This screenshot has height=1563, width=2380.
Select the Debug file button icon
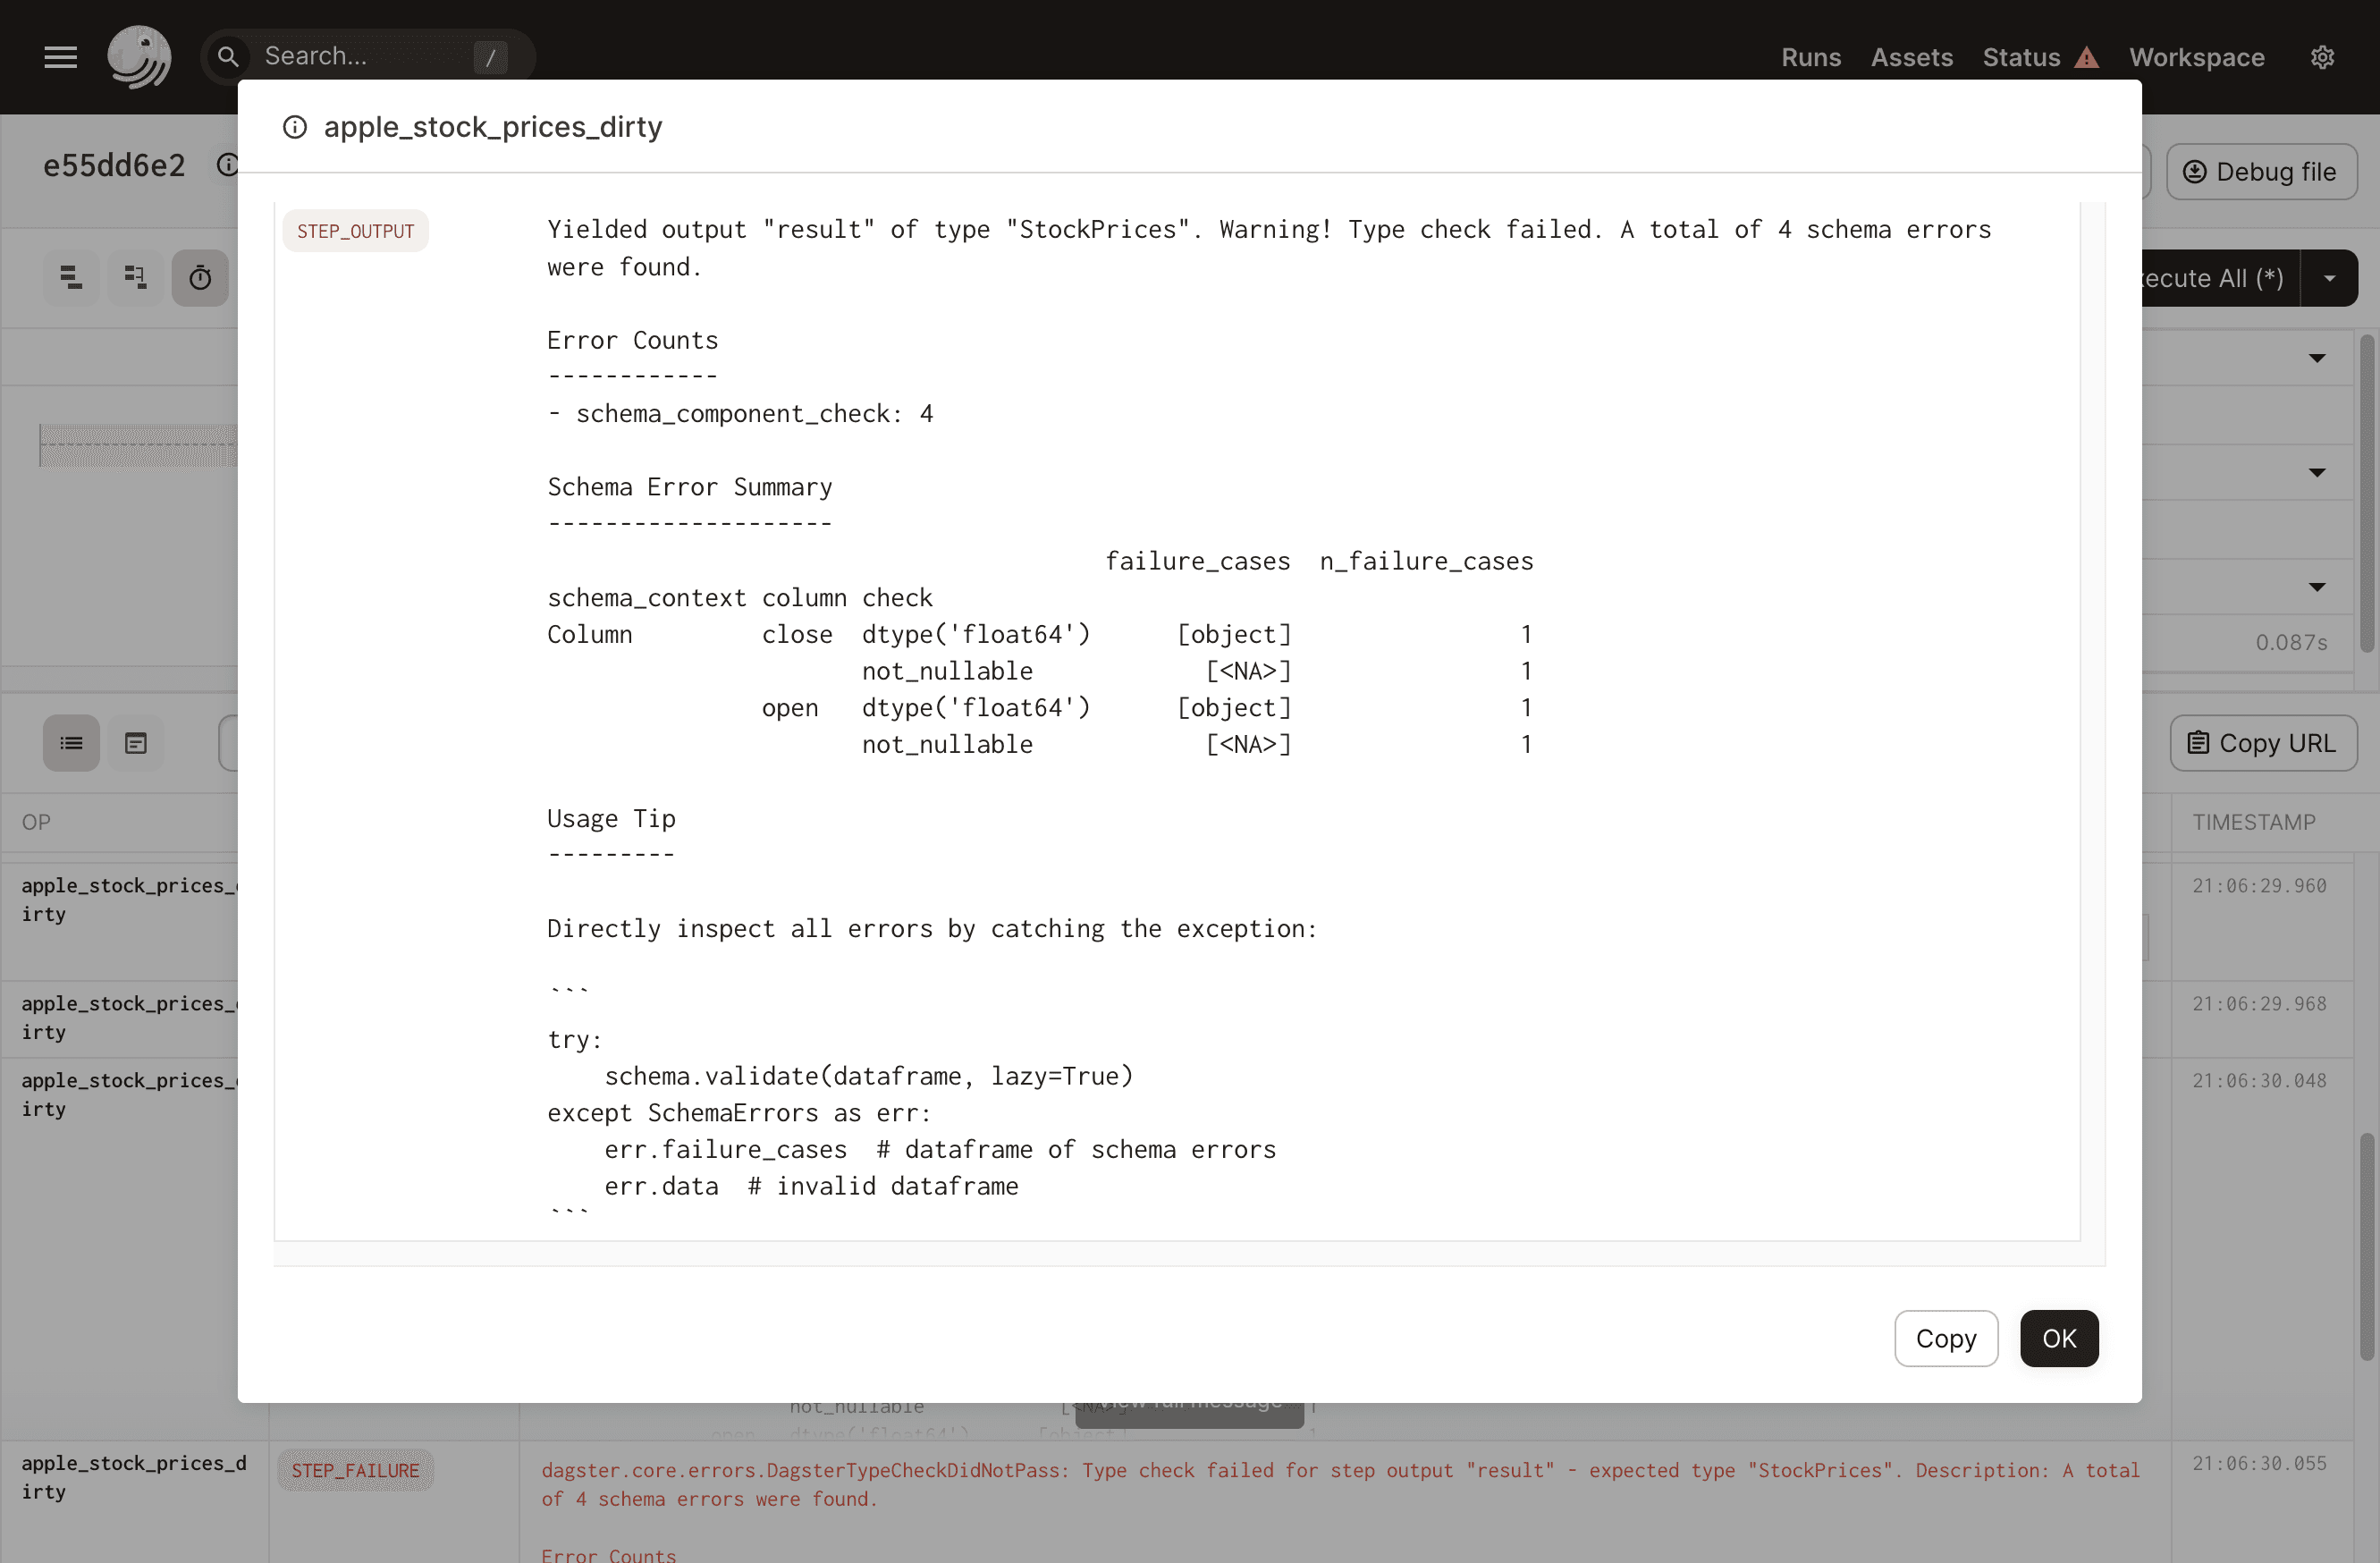click(2191, 171)
